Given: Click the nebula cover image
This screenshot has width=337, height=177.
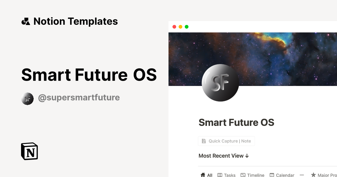Looking at the screenshot, I should coord(281,51).
